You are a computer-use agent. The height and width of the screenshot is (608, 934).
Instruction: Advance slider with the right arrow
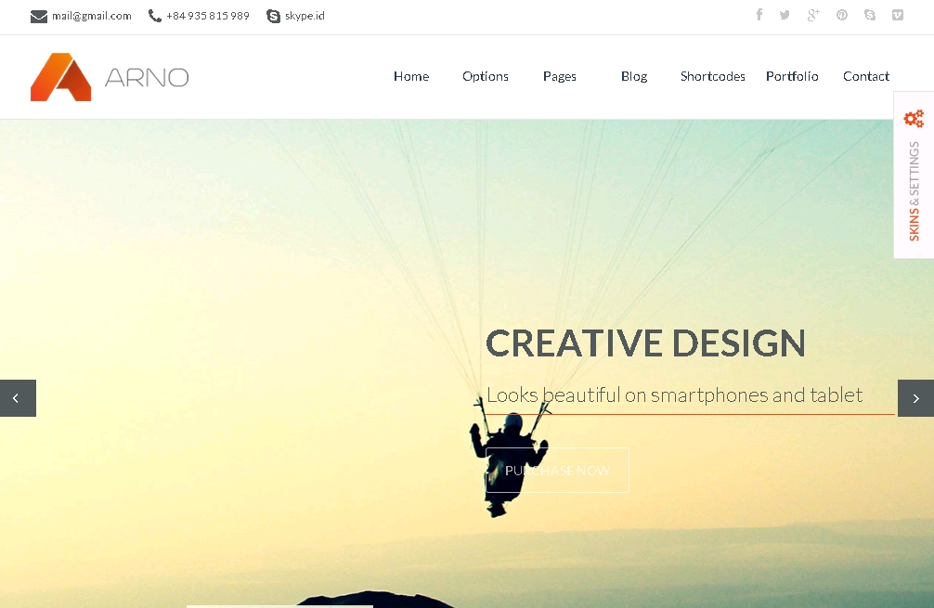point(915,398)
